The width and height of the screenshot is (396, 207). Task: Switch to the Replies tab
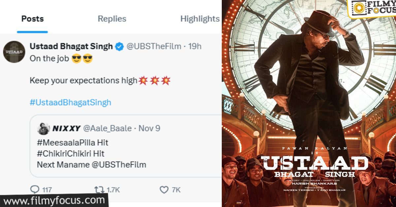click(112, 19)
